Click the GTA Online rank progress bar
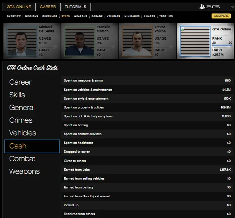 [x=222, y=46]
